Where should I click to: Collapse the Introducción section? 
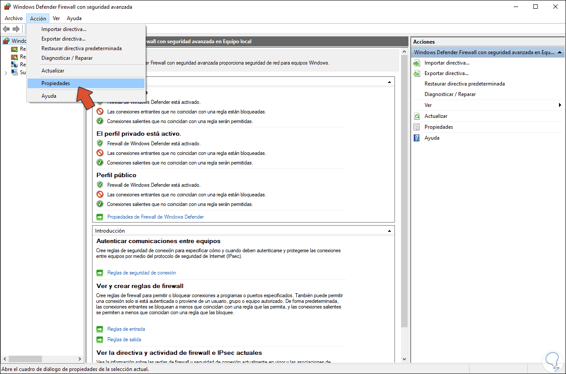tap(389, 231)
